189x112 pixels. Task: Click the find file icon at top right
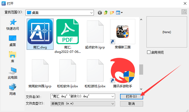pos(184,12)
